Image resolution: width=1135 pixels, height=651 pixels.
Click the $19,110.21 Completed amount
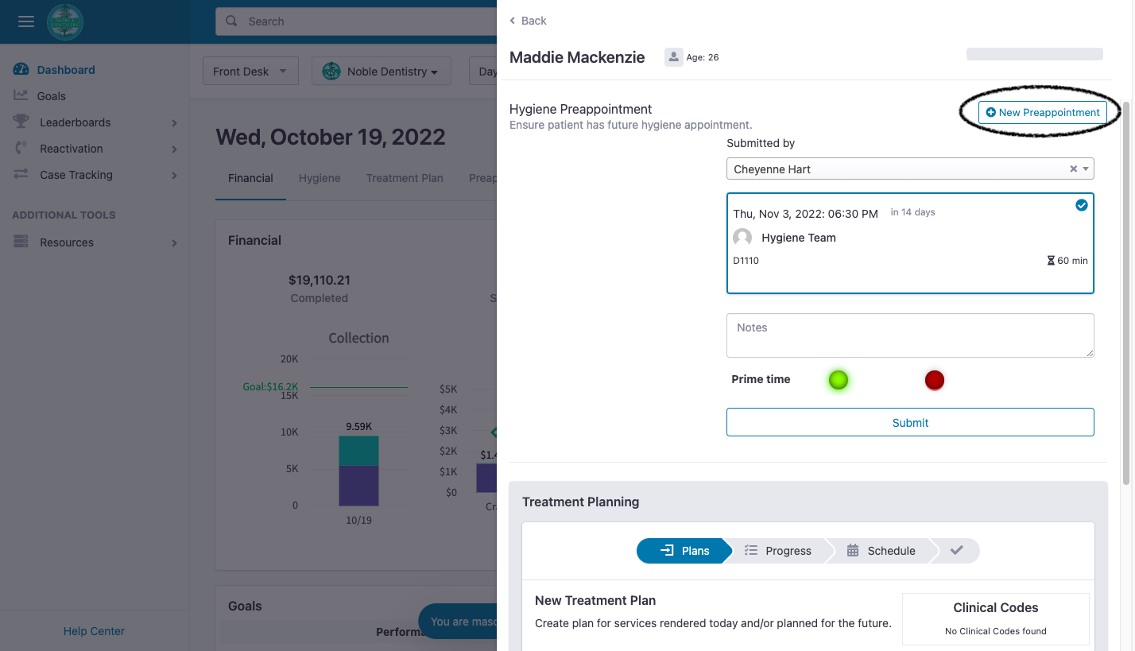320,280
